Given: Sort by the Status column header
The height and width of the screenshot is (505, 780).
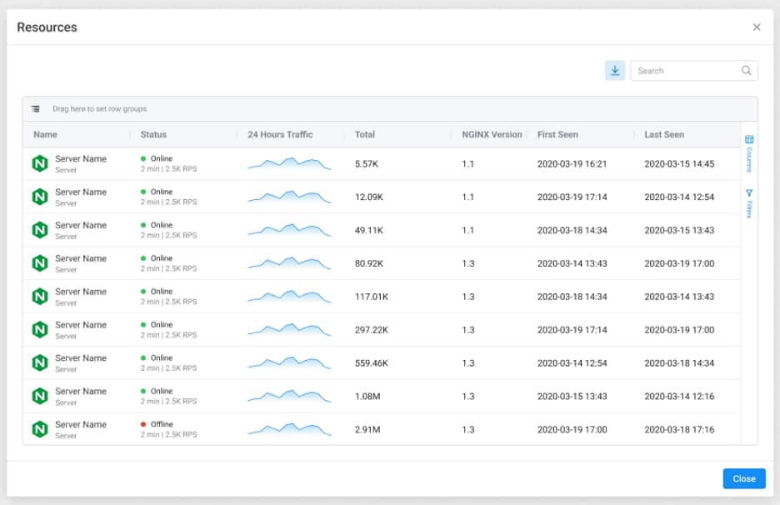Looking at the screenshot, I should [154, 134].
